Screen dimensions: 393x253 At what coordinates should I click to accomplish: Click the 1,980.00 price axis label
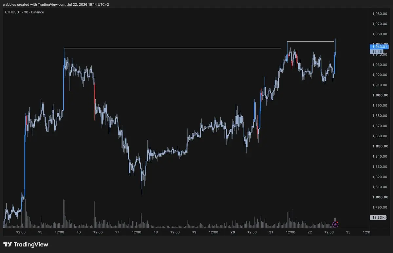click(x=380, y=14)
